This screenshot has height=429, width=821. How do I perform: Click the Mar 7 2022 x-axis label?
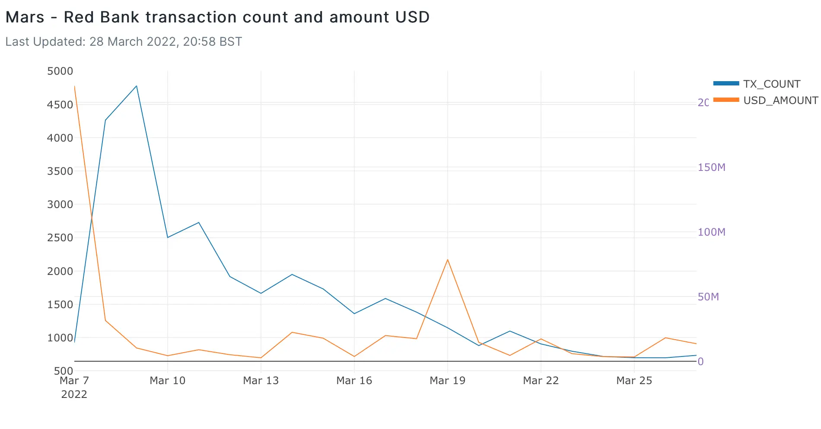[x=74, y=387]
